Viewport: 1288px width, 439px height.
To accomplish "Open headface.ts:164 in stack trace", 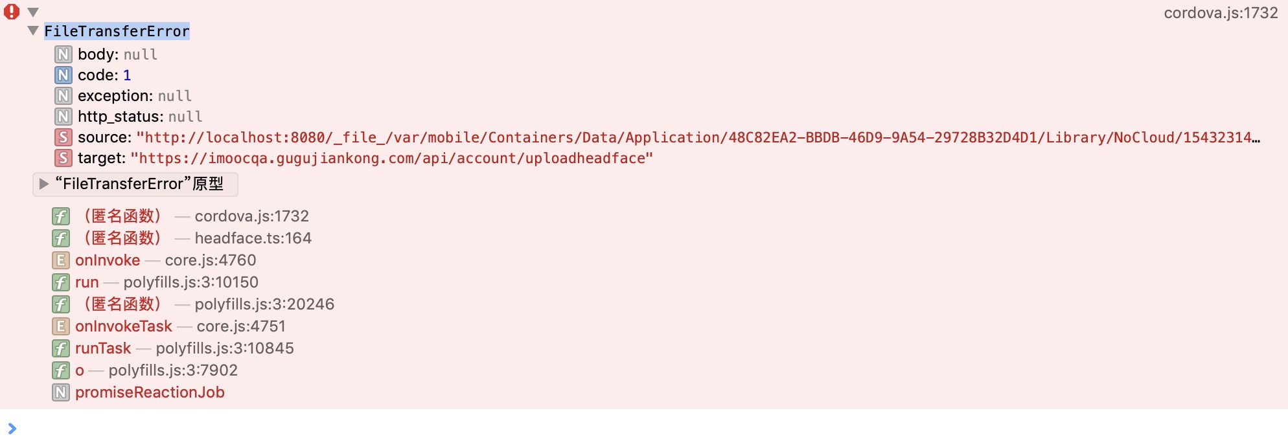I will point(253,238).
